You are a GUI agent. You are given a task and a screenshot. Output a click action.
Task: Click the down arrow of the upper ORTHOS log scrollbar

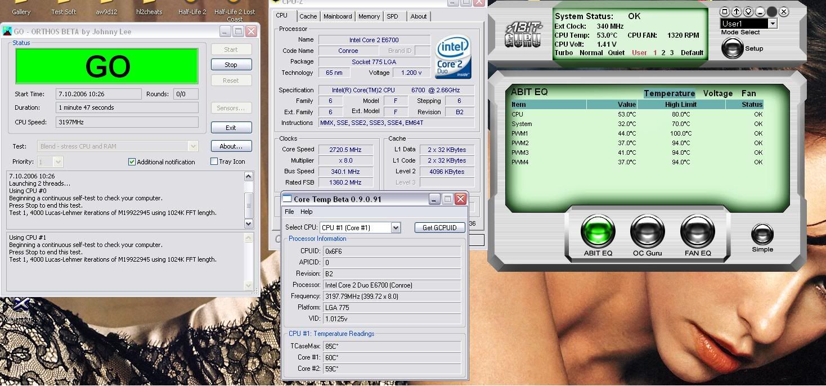[248, 223]
